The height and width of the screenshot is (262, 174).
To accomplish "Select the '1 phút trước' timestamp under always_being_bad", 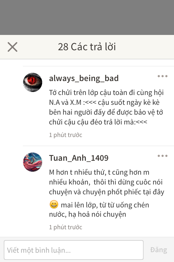I will pos(66,135).
